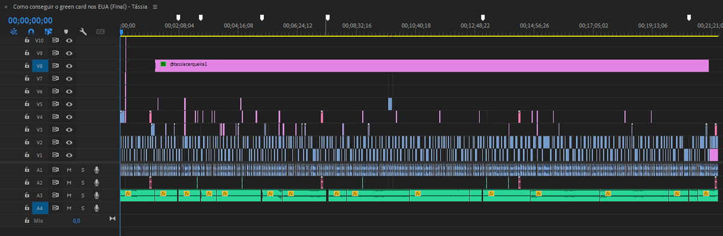The height and width of the screenshot is (236, 723).
Task: Toggle Linked Selection icon
Action: click(x=49, y=31)
